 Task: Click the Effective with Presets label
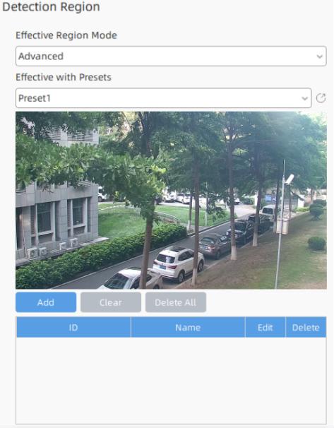pos(64,77)
